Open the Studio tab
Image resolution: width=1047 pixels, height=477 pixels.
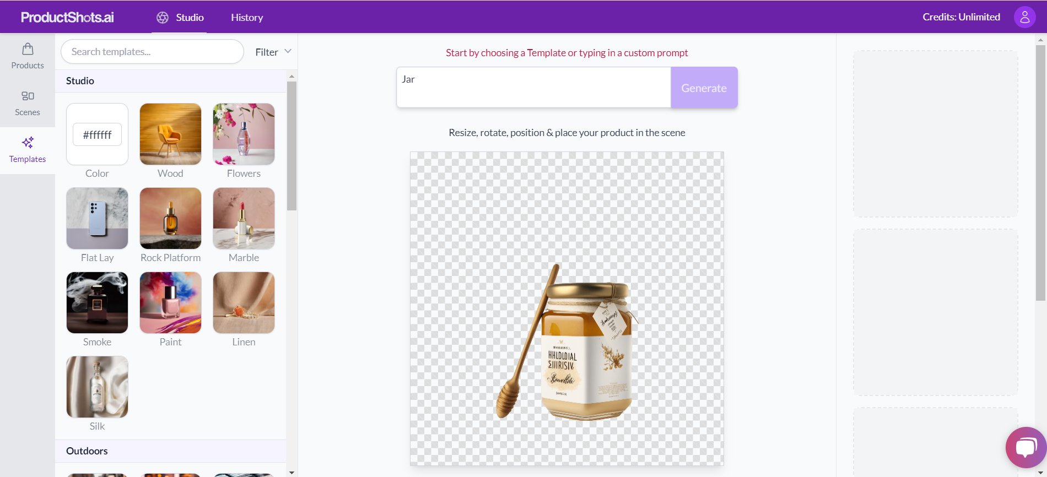point(180,17)
